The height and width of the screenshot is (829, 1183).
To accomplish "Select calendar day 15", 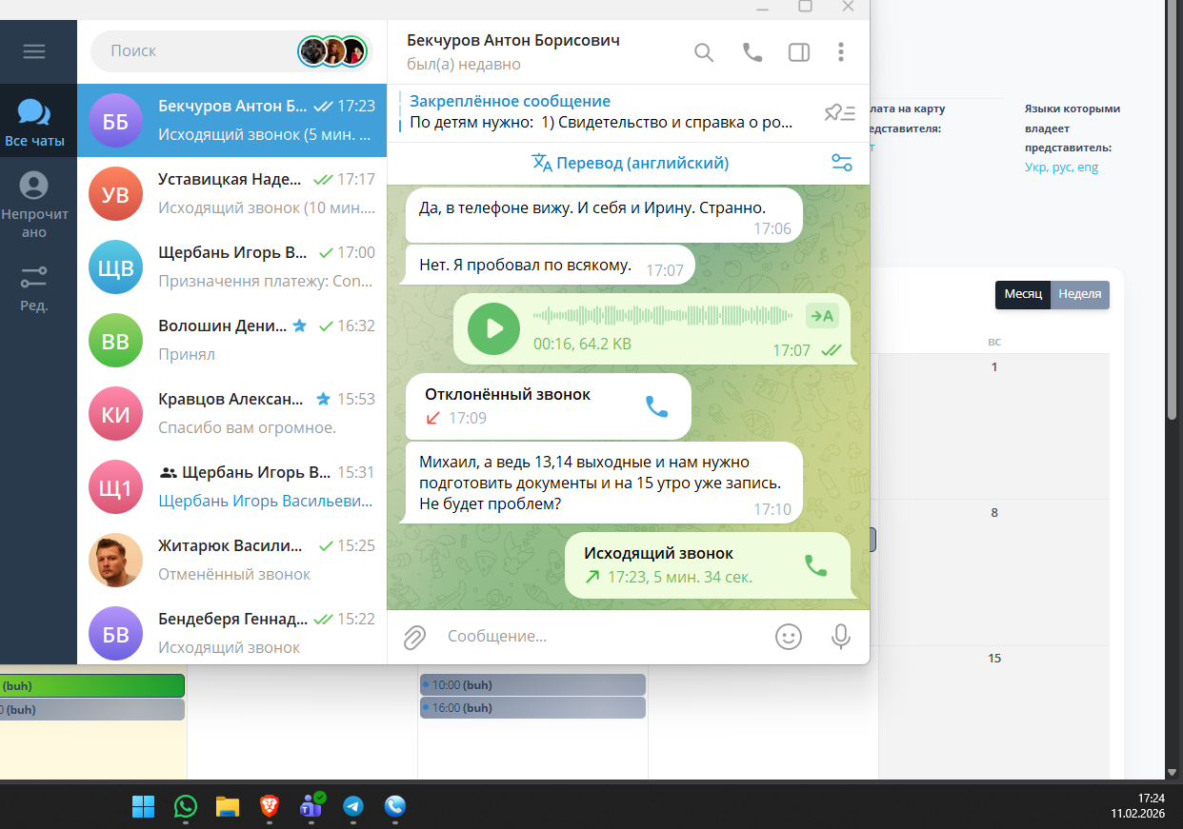I will (x=994, y=659).
